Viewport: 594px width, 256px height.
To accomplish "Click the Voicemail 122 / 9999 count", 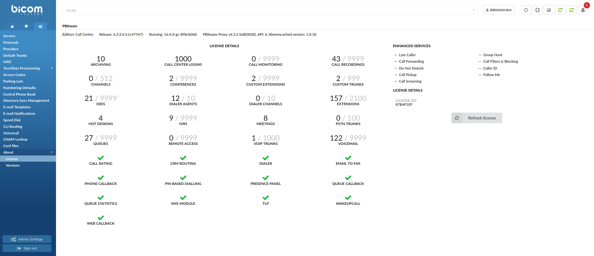I will (348, 138).
